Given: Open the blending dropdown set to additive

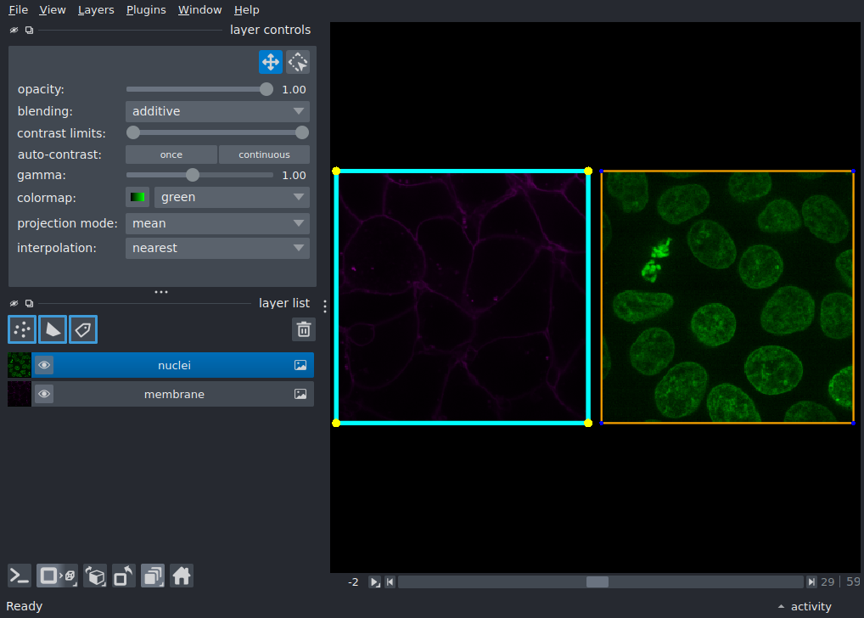Looking at the screenshot, I should (x=217, y=111).
